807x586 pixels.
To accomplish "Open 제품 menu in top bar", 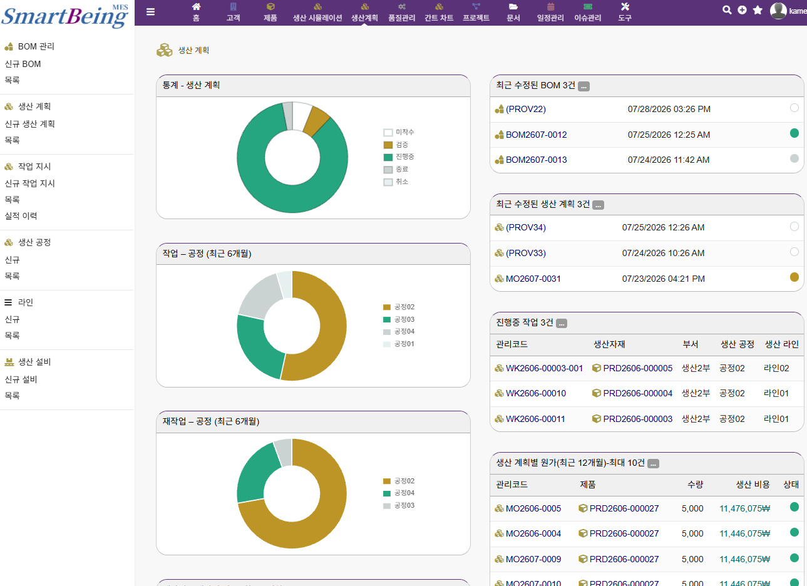I will [270, 13].
